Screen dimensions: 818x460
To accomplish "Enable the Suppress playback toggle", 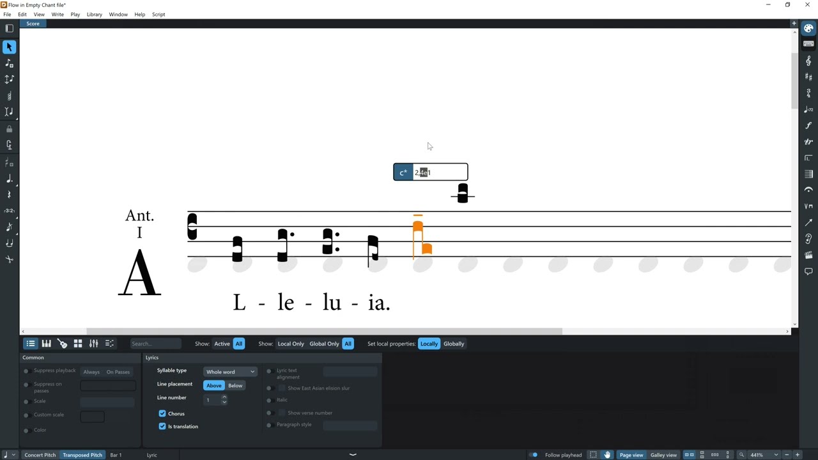I will point(26,371).
